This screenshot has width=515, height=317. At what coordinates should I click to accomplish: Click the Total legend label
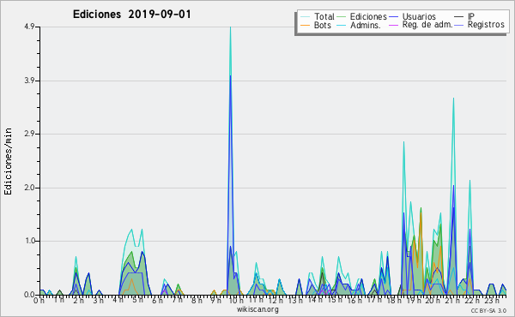[324, 16]
